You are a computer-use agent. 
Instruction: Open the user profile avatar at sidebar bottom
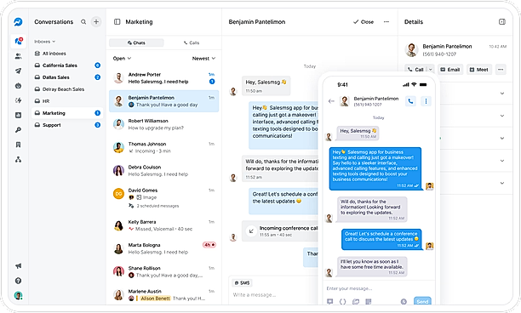click(x=18, y=295)
